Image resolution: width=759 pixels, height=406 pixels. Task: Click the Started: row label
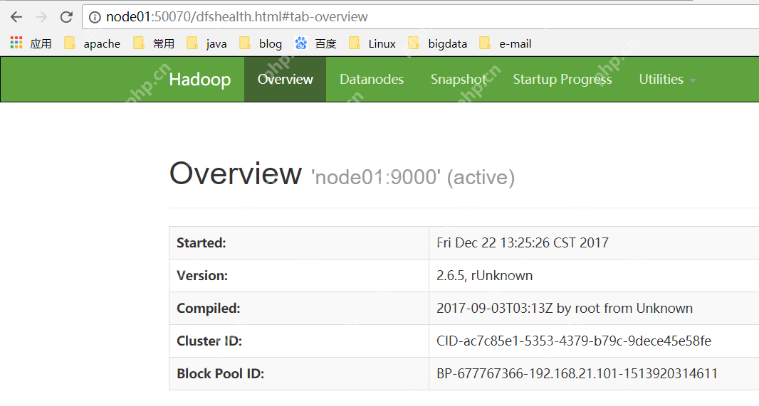pos(201,242)
